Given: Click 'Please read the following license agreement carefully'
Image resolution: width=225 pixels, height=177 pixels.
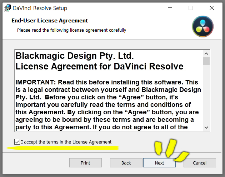Looking at the screenshot, I should click(71, 30).
